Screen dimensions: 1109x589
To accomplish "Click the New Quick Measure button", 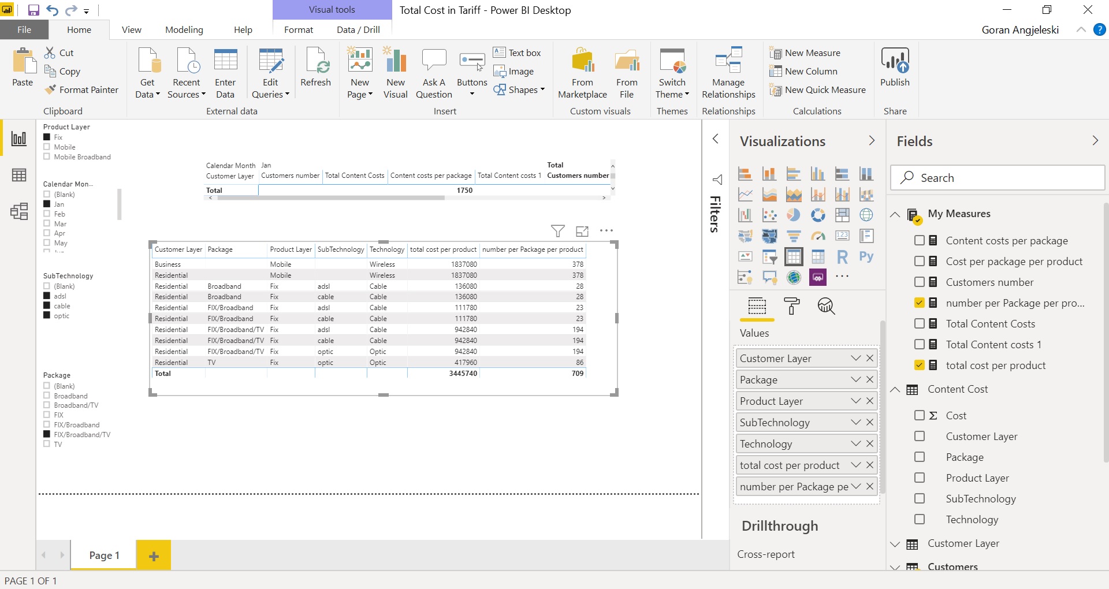I will pyautogui.click(x=817, y=90).
